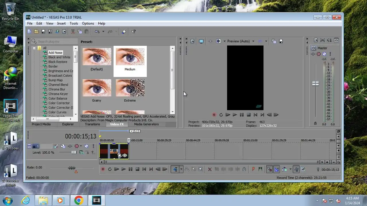Click Insert Marker icon on timeline toolbar
The height and width of the screenshot is (206, 367).
point(253,169)
